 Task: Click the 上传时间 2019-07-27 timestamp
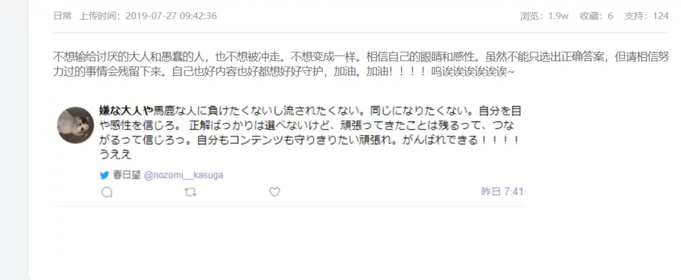148,16
